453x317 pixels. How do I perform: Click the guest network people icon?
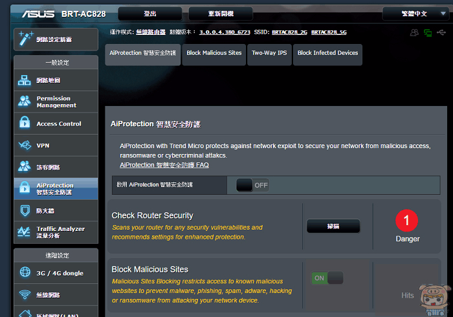tap(25, 166)
